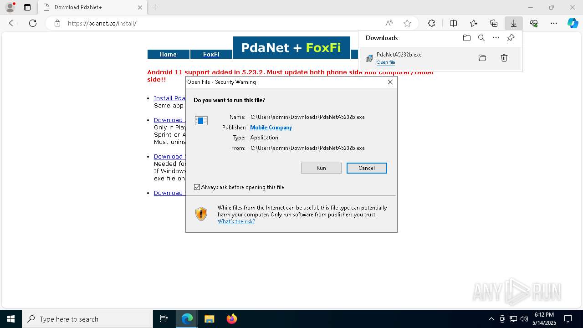Click Open file link under download
583x328 pixels.
[x=386, y=62]
